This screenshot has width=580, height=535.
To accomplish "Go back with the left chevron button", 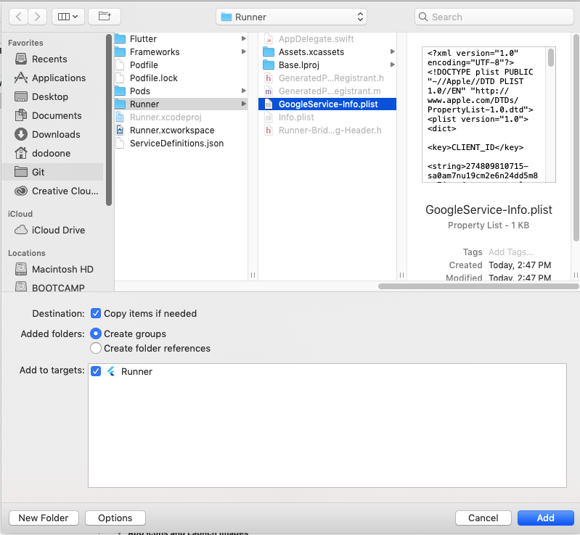I will coord(18,17).
